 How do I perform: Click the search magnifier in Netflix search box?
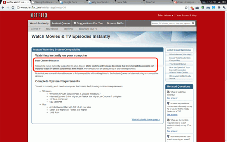(193, 23)
